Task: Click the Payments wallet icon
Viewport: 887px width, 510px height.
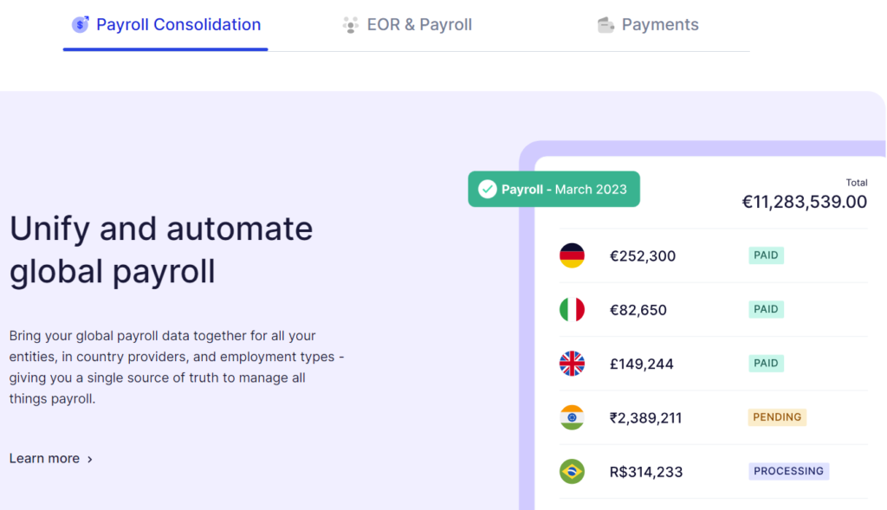Action: [x=605, y=25]
